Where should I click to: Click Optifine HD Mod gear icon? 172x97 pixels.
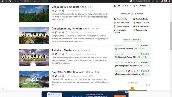point(116,48)
